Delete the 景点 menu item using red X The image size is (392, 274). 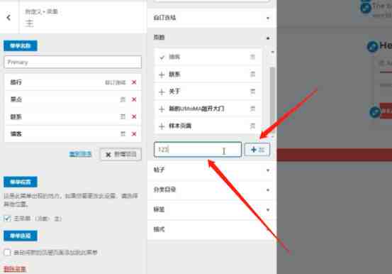[x=134, y=99]
